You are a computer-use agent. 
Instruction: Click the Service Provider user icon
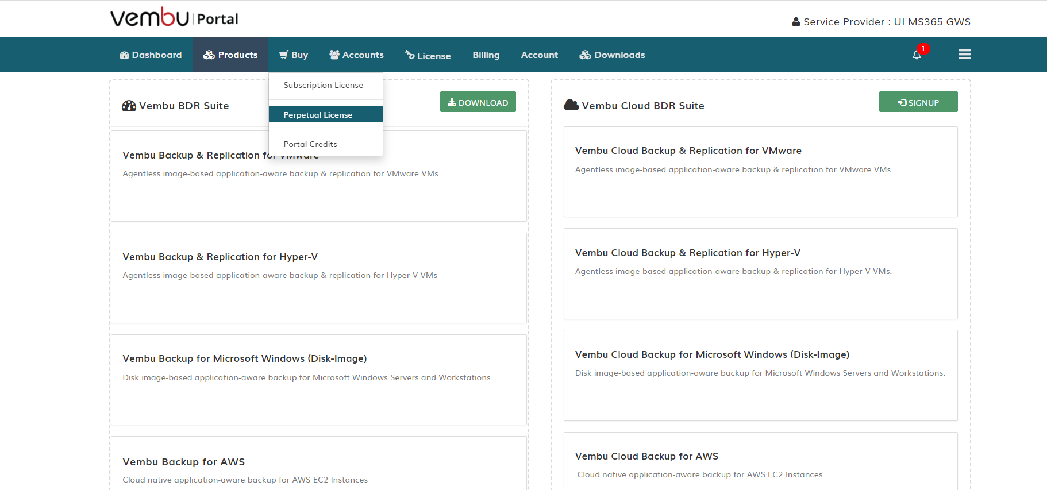796,22
